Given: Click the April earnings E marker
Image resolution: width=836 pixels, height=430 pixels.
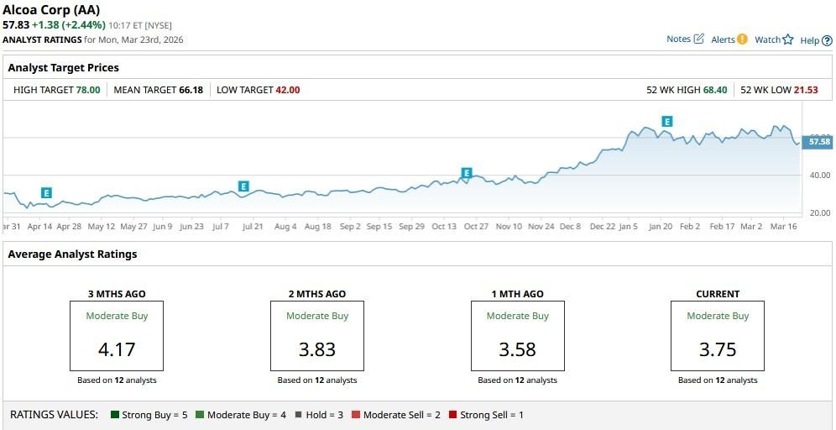Looking at the screenshot, I should (x=46, y=193).
